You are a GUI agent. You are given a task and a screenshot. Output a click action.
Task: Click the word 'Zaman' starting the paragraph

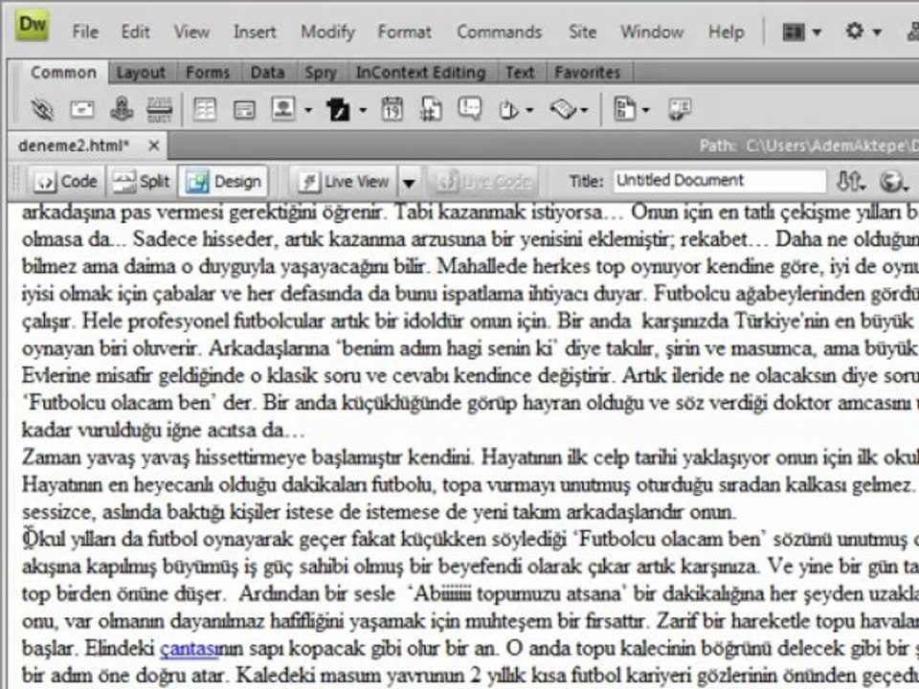(x=51, y=457)
